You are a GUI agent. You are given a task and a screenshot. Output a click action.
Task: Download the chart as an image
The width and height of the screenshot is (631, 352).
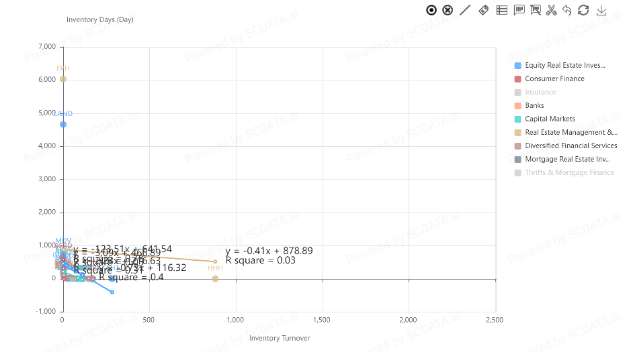[x=601, y=10]
